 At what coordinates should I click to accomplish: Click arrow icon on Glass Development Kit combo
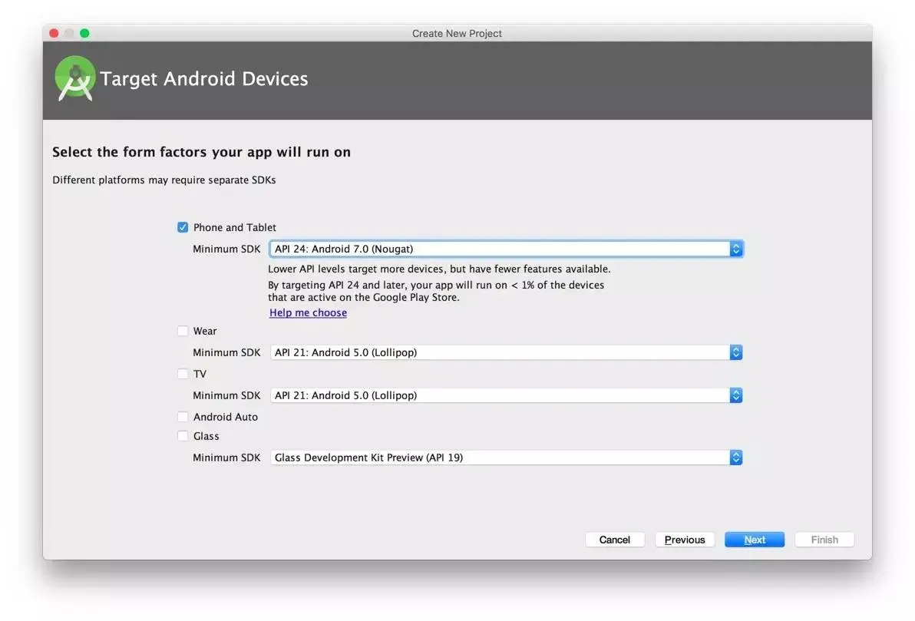736,457
